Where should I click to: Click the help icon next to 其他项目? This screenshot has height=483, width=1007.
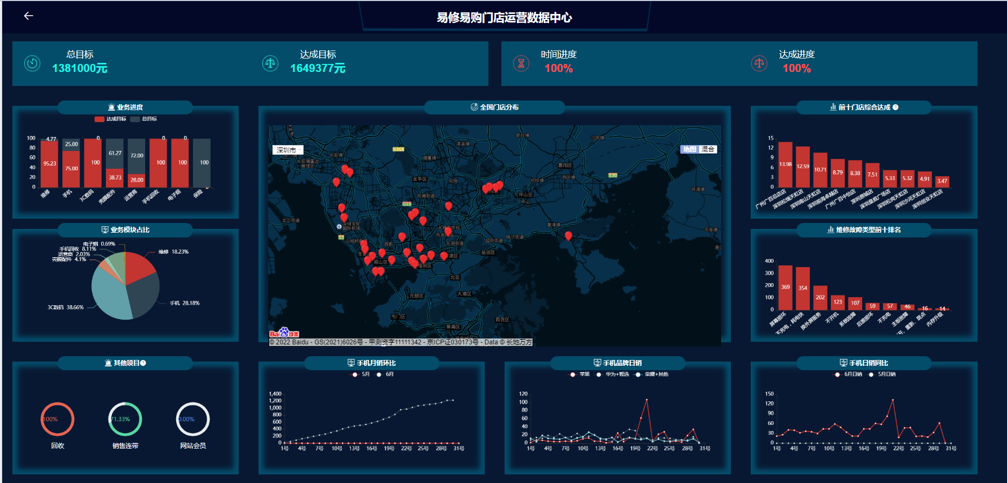tap(143, 363)
